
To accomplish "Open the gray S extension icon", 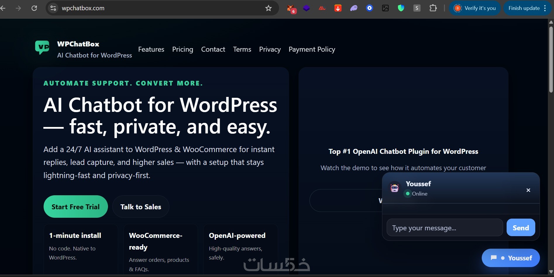I will point(417,8).
